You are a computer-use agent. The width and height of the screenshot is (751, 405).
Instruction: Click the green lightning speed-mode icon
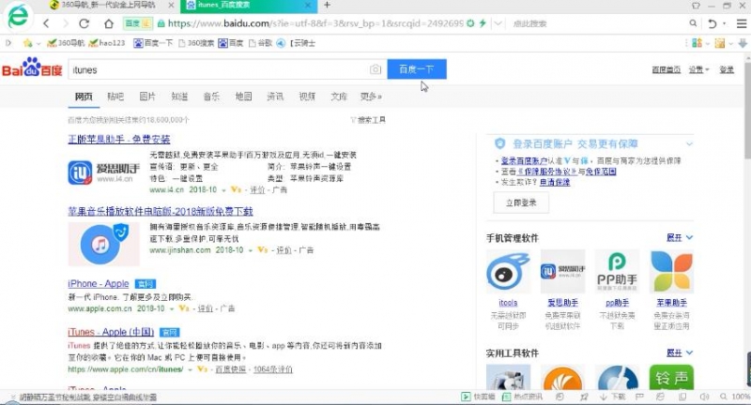tap(483, 23)
